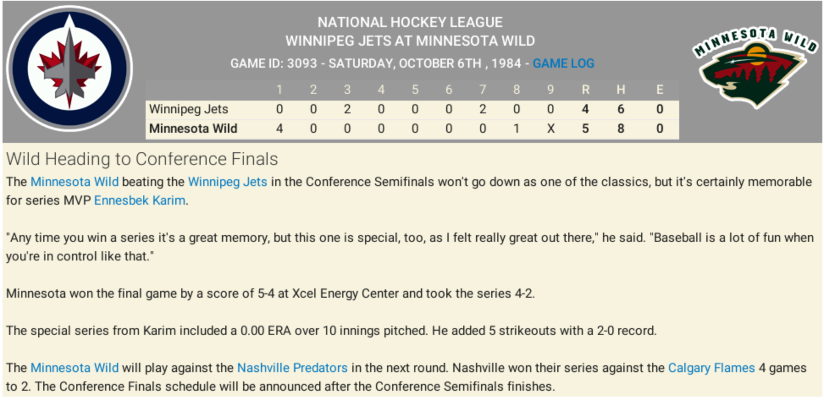The width and height of the screenshot is (824, 400).
Task: Click the E column header in box score
Action: (660, 90)
